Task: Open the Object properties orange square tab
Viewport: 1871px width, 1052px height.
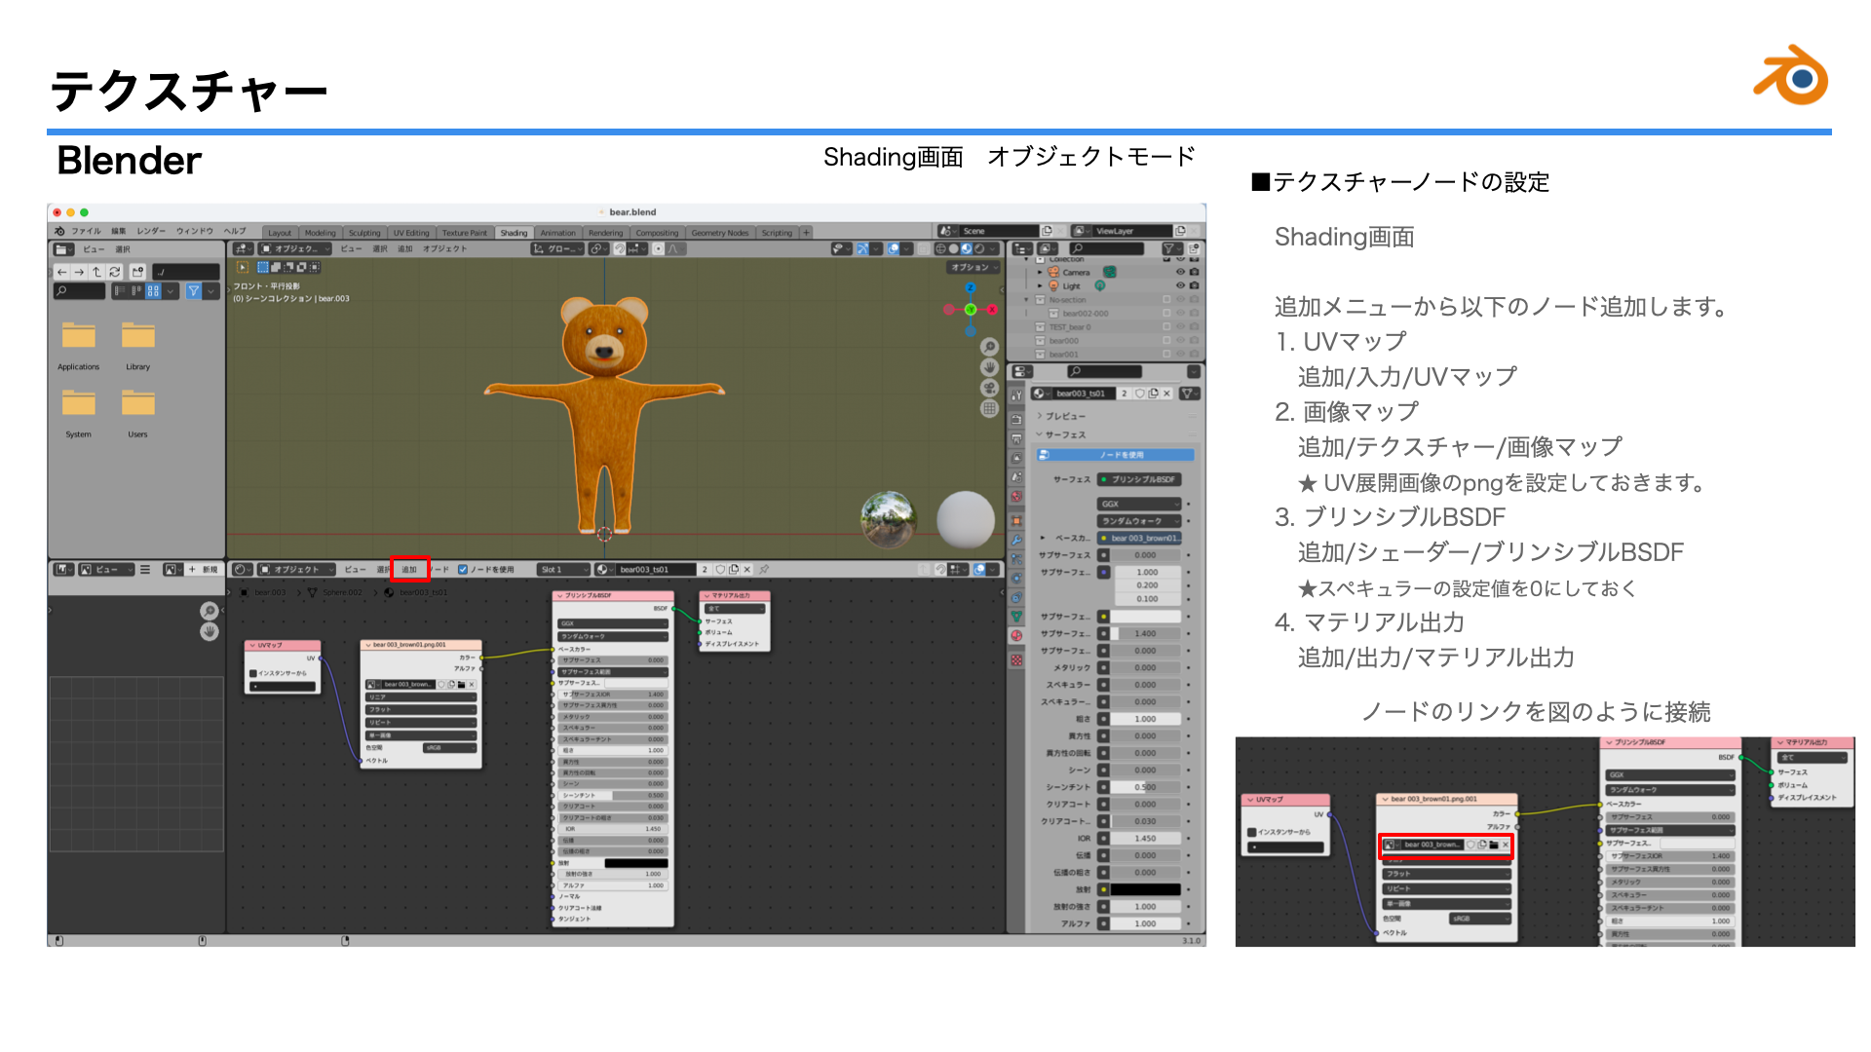Action: click(1016, 520)
